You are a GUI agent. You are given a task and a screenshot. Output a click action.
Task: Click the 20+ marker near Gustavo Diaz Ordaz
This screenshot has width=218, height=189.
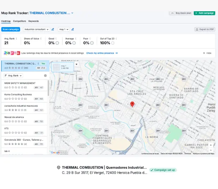pyautogui.click(x=158, y=131)
